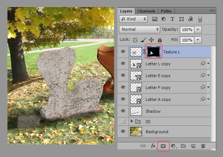Open the Opacity slider arrow
223x157 pixels.
coord(198,29)
